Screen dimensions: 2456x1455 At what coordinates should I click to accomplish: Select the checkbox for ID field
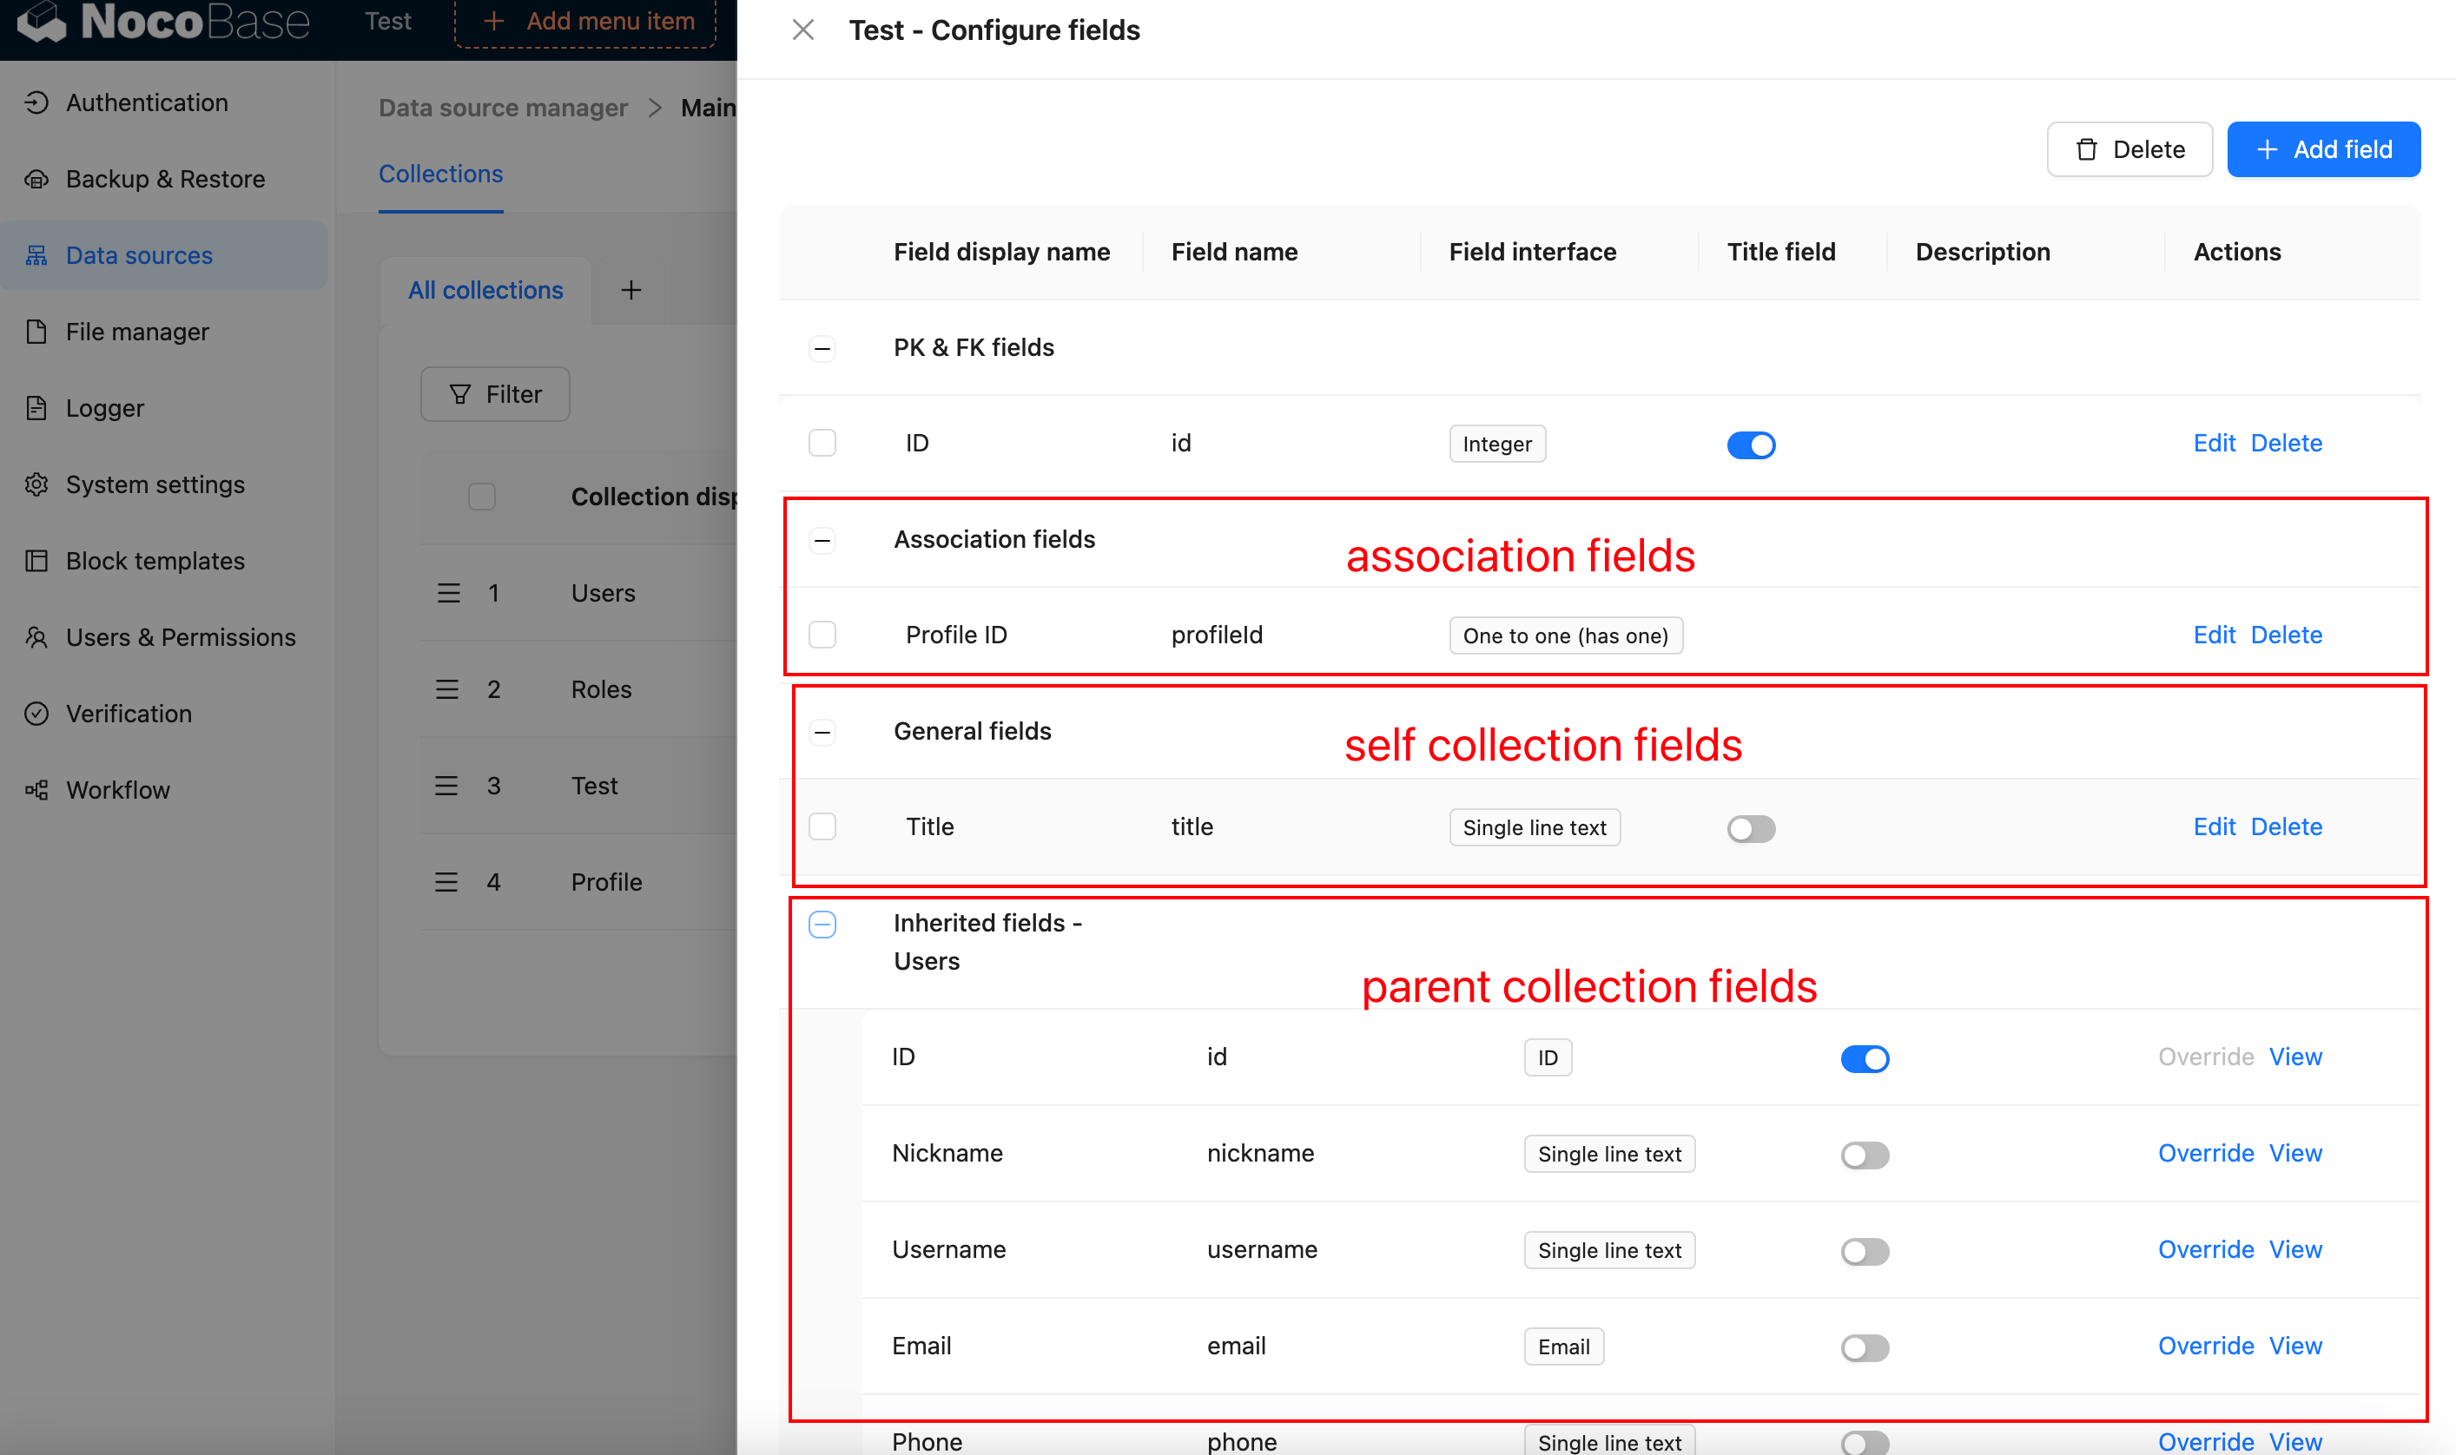[x=822, y=443]
